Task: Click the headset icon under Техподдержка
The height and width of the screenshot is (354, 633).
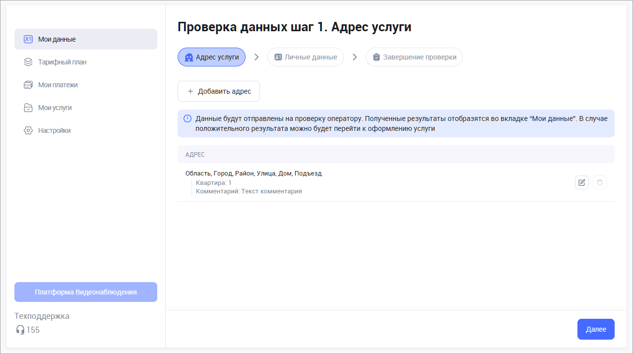Action: (x=20, y=330)
